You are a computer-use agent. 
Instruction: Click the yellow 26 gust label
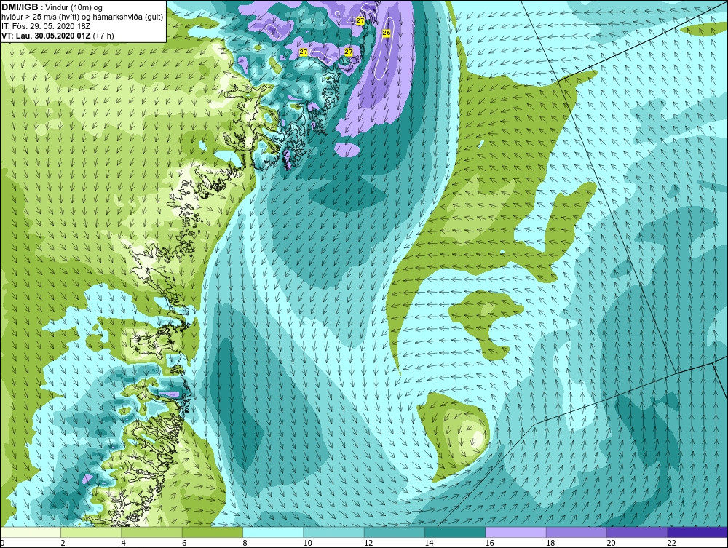[x=387, y=33]
